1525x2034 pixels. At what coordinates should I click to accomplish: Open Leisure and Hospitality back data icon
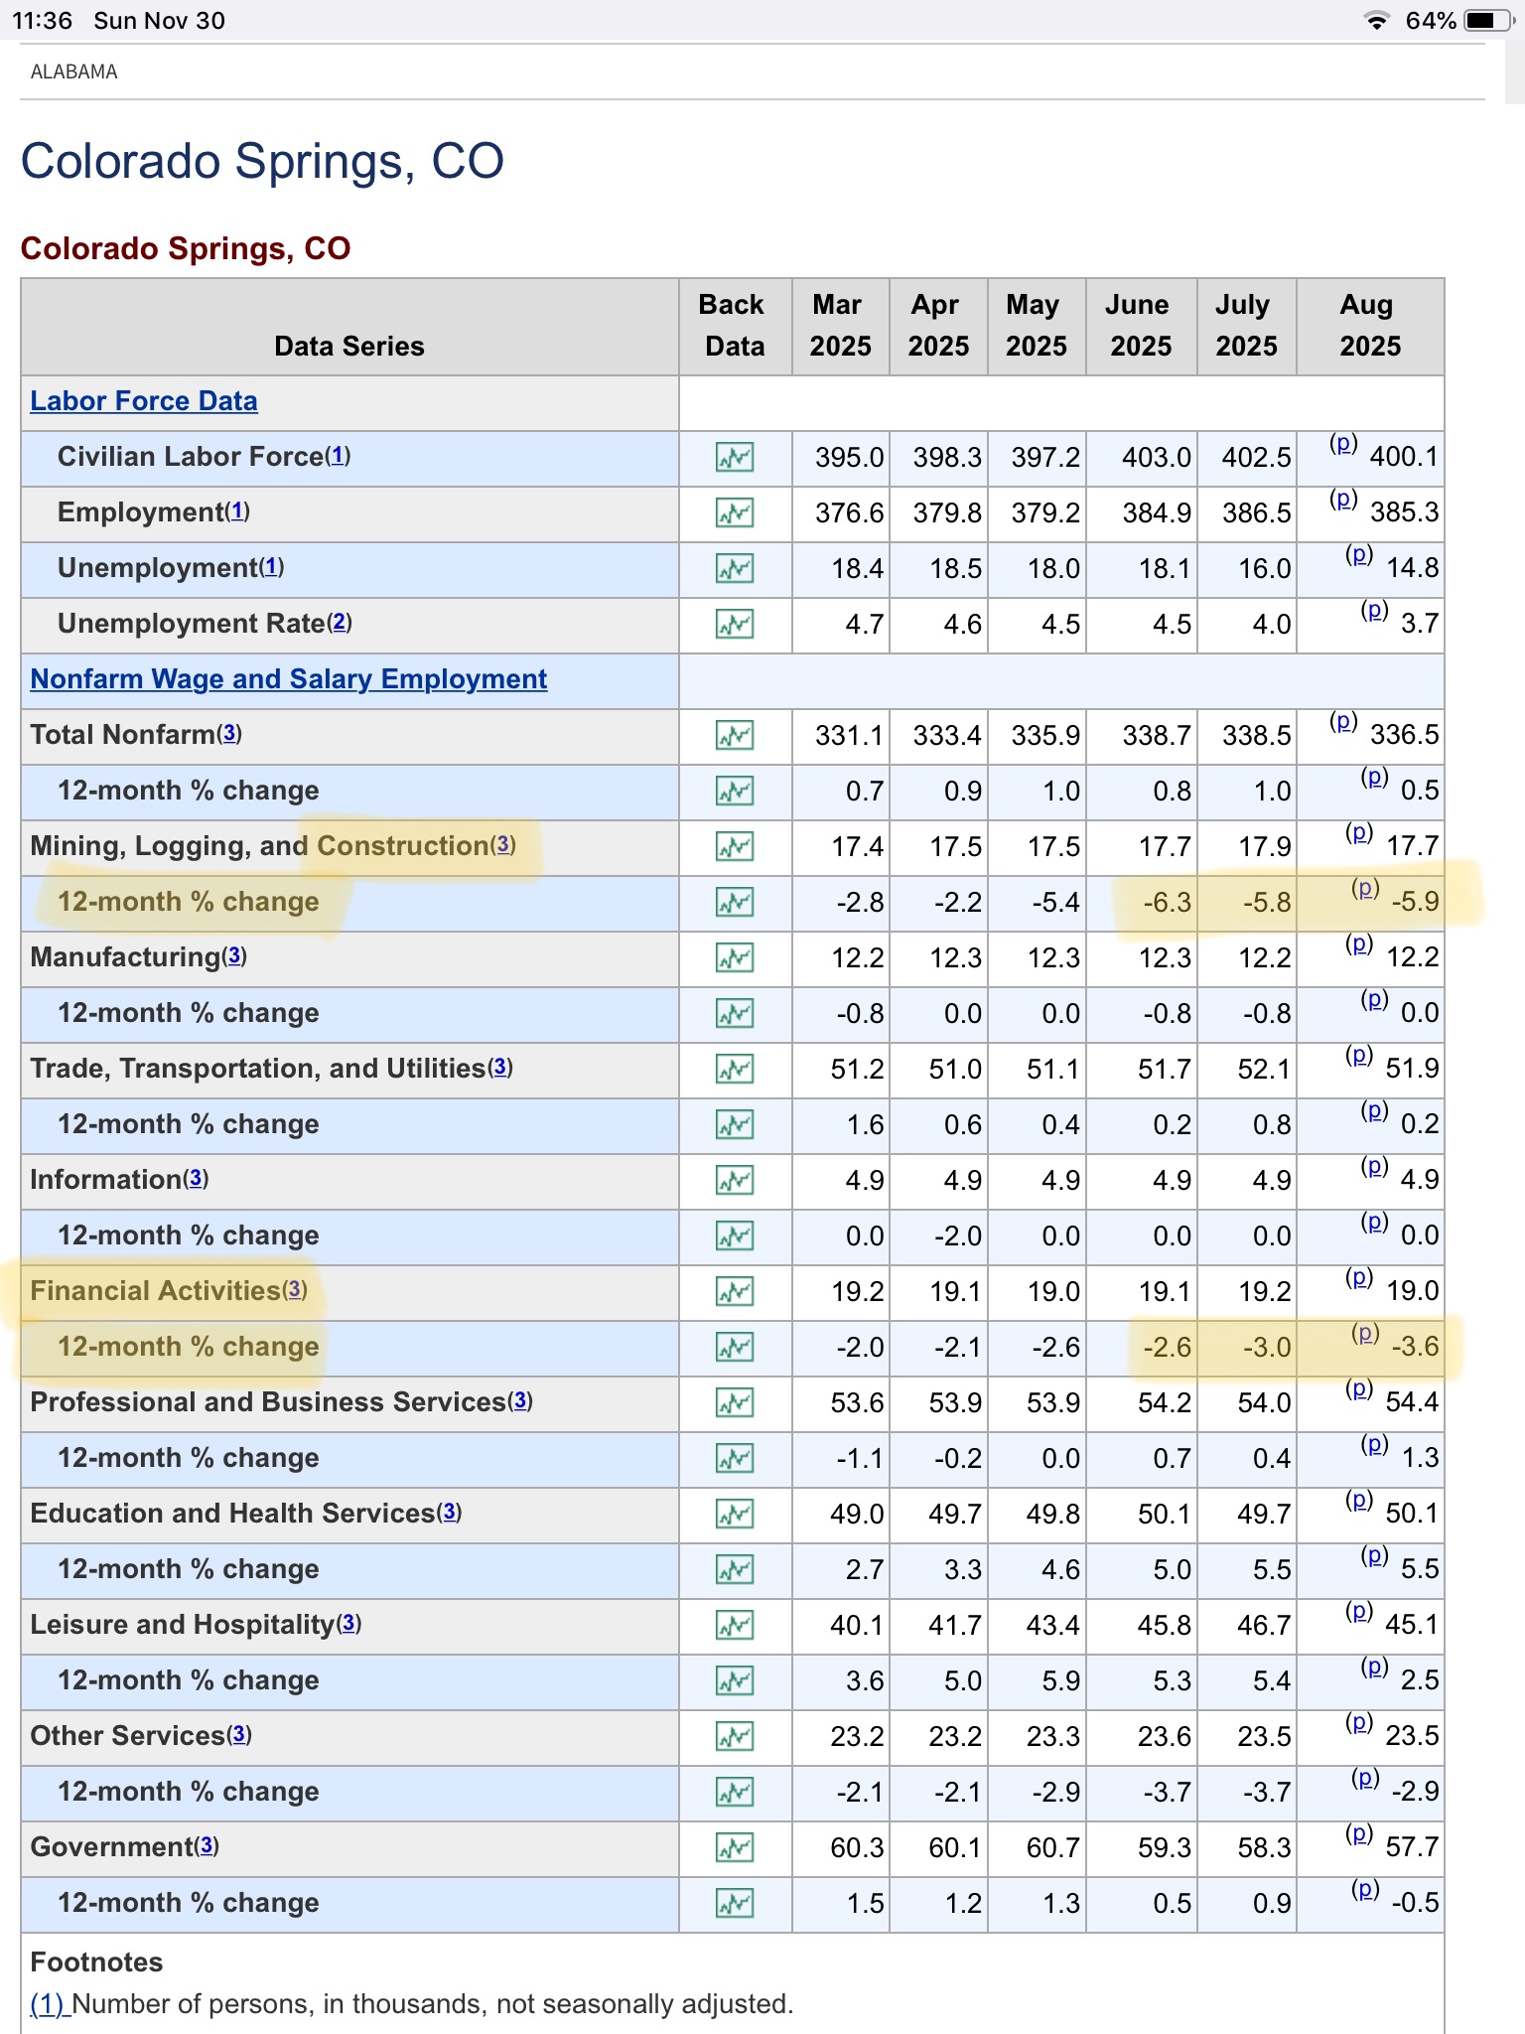pyautogui.click(x=734, y=1626)
